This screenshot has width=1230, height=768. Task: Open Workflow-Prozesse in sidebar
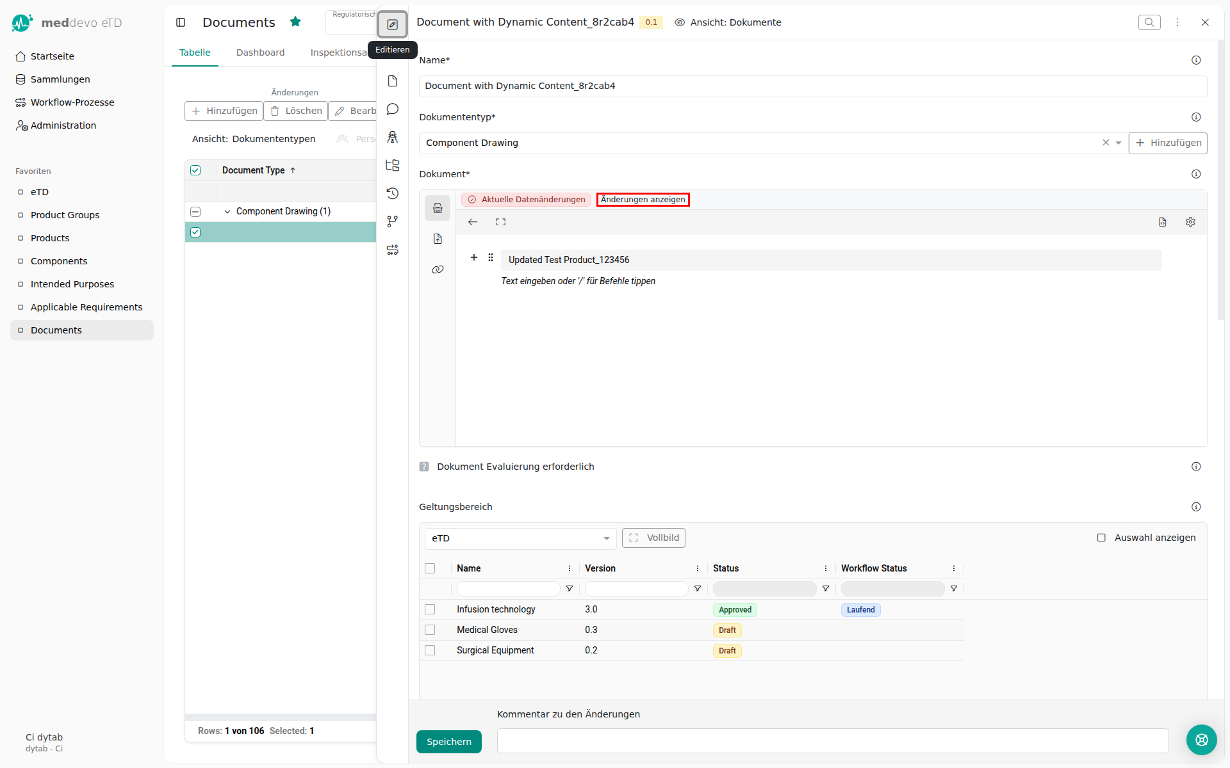click(x=72, y=102)
